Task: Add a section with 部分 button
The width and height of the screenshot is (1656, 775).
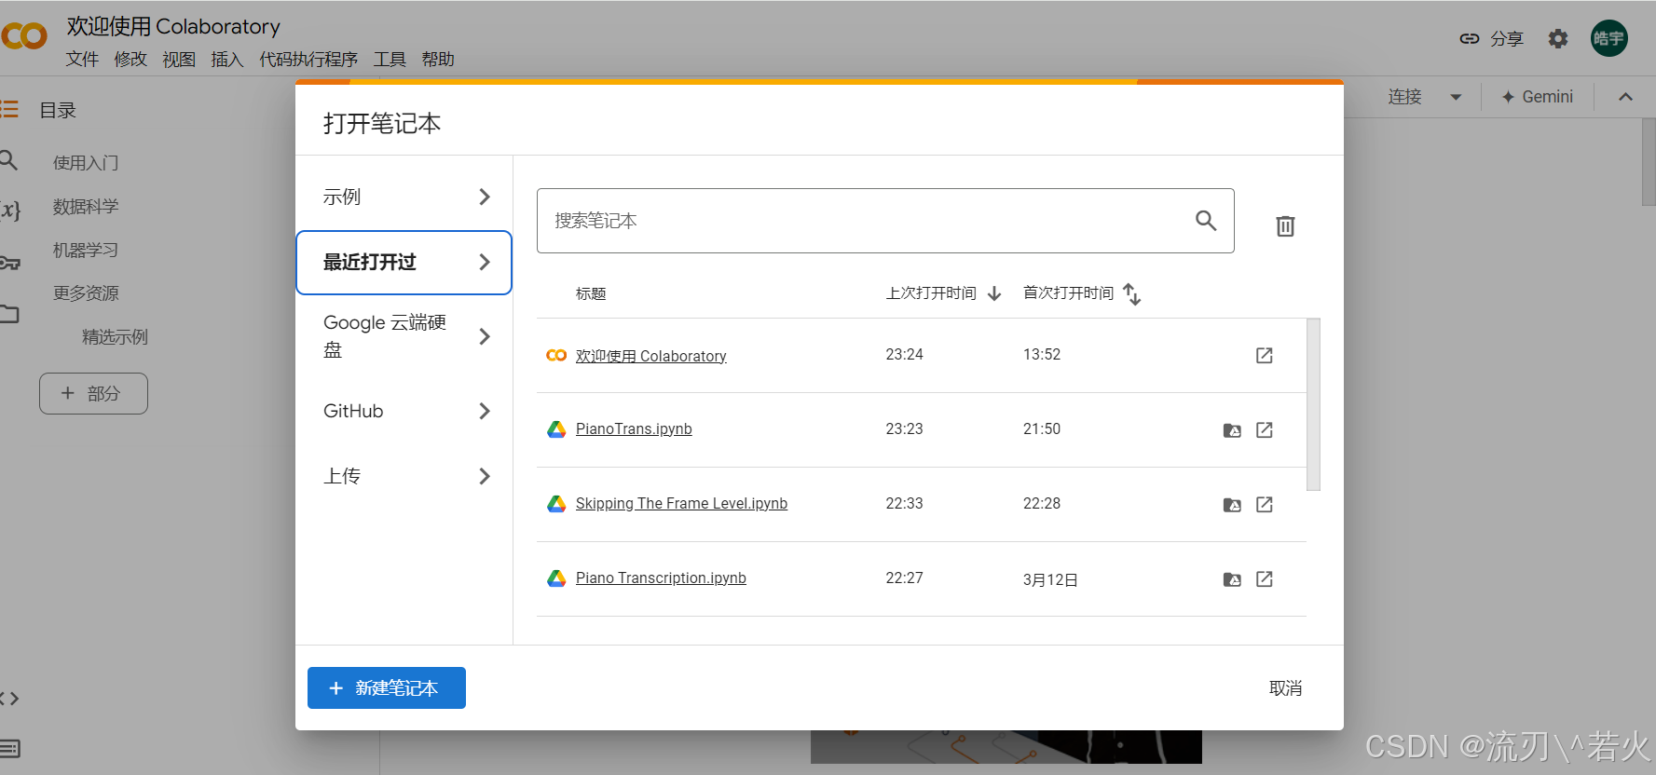Action: tap(93, 393)
